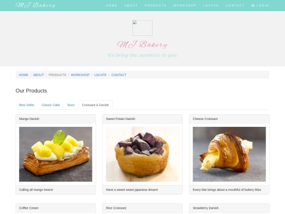The image size is (285, 214).
Task: Click the HOME breadcrumb link
Action: pos(23,75)
